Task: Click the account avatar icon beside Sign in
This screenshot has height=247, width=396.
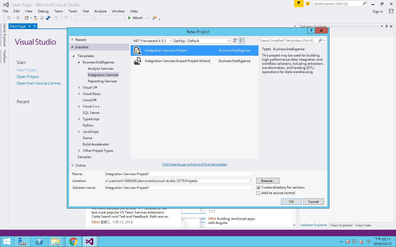Action: [391, 11]
